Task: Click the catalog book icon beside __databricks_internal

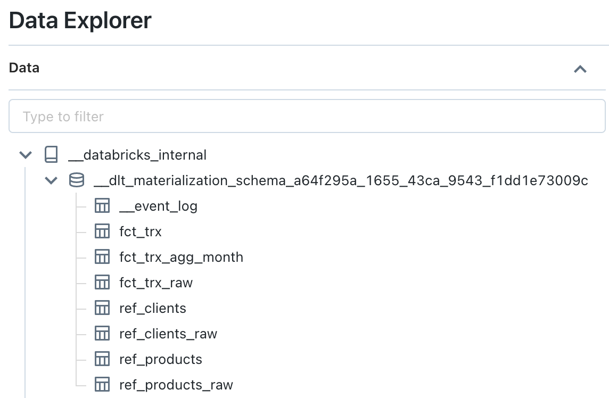Action: (51, 155)
